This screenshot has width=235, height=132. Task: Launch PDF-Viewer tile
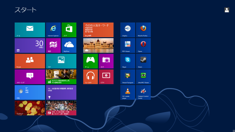(x=128, y=45)
